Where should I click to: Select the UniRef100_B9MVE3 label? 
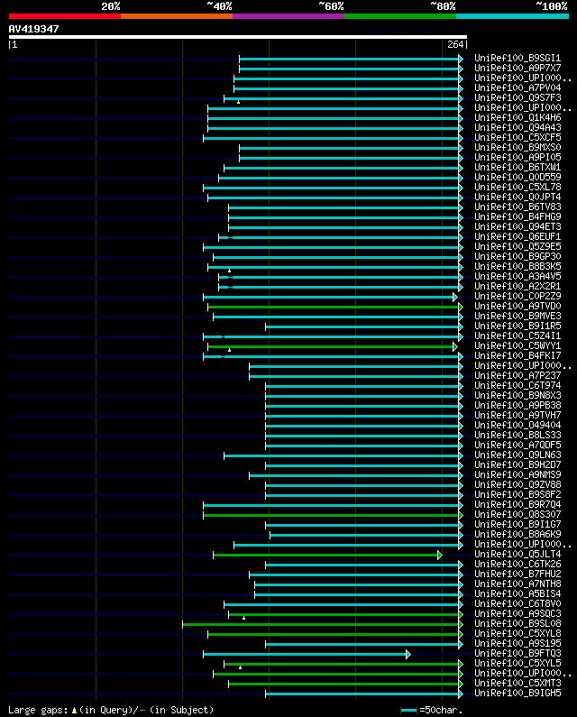point(517,316)
